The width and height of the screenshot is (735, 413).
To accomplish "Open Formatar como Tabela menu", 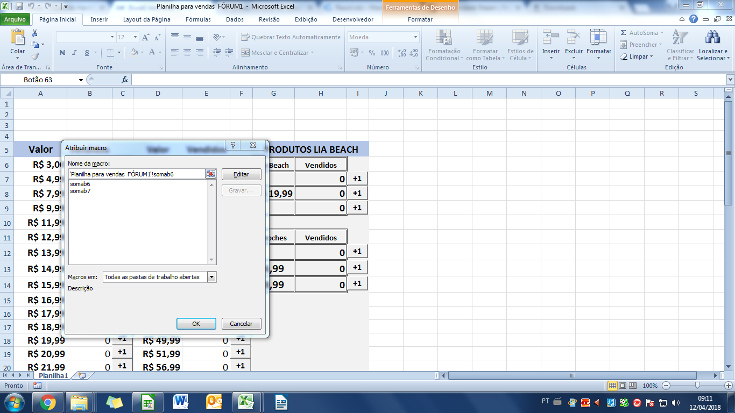I will tap(485, 45).
